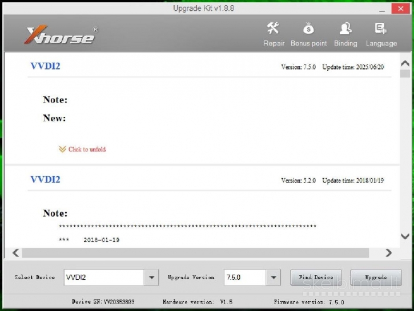
Task: Click the VVDI2 device combo box field
Action: (x=104, y=277)
